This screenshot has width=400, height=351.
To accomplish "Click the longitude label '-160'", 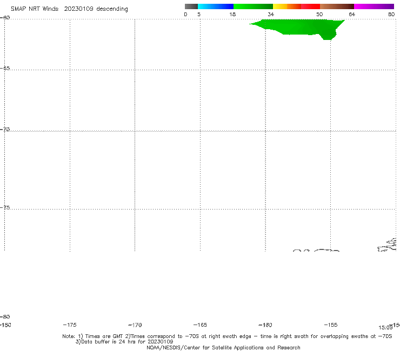I will [x=265, y=325].
